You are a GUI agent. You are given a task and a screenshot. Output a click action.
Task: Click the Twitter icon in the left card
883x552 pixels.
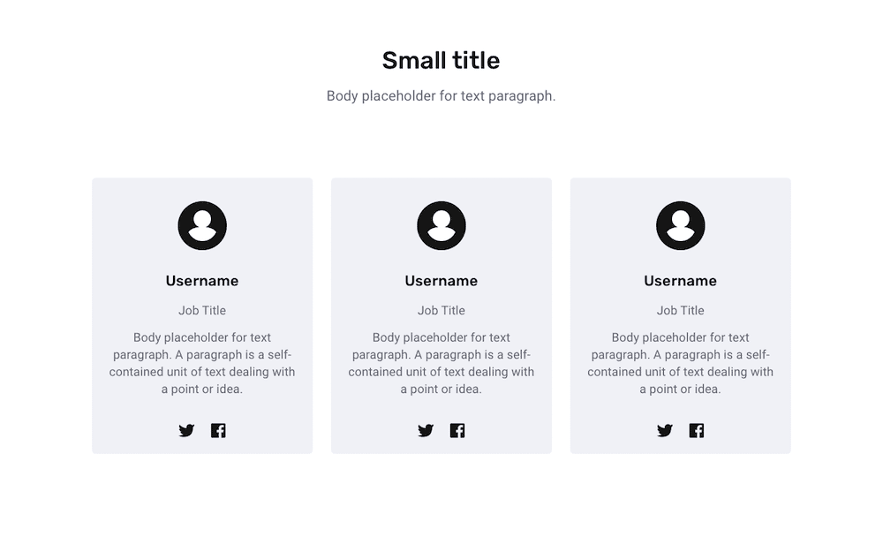(x=186, y=431)
